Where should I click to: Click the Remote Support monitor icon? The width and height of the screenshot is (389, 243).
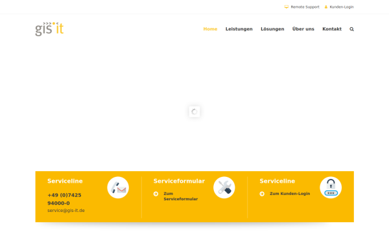tap(287, 7)
